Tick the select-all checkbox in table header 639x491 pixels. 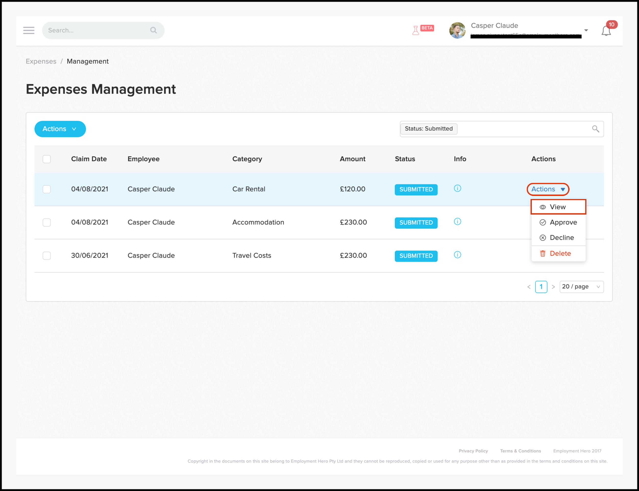point(47,159)
